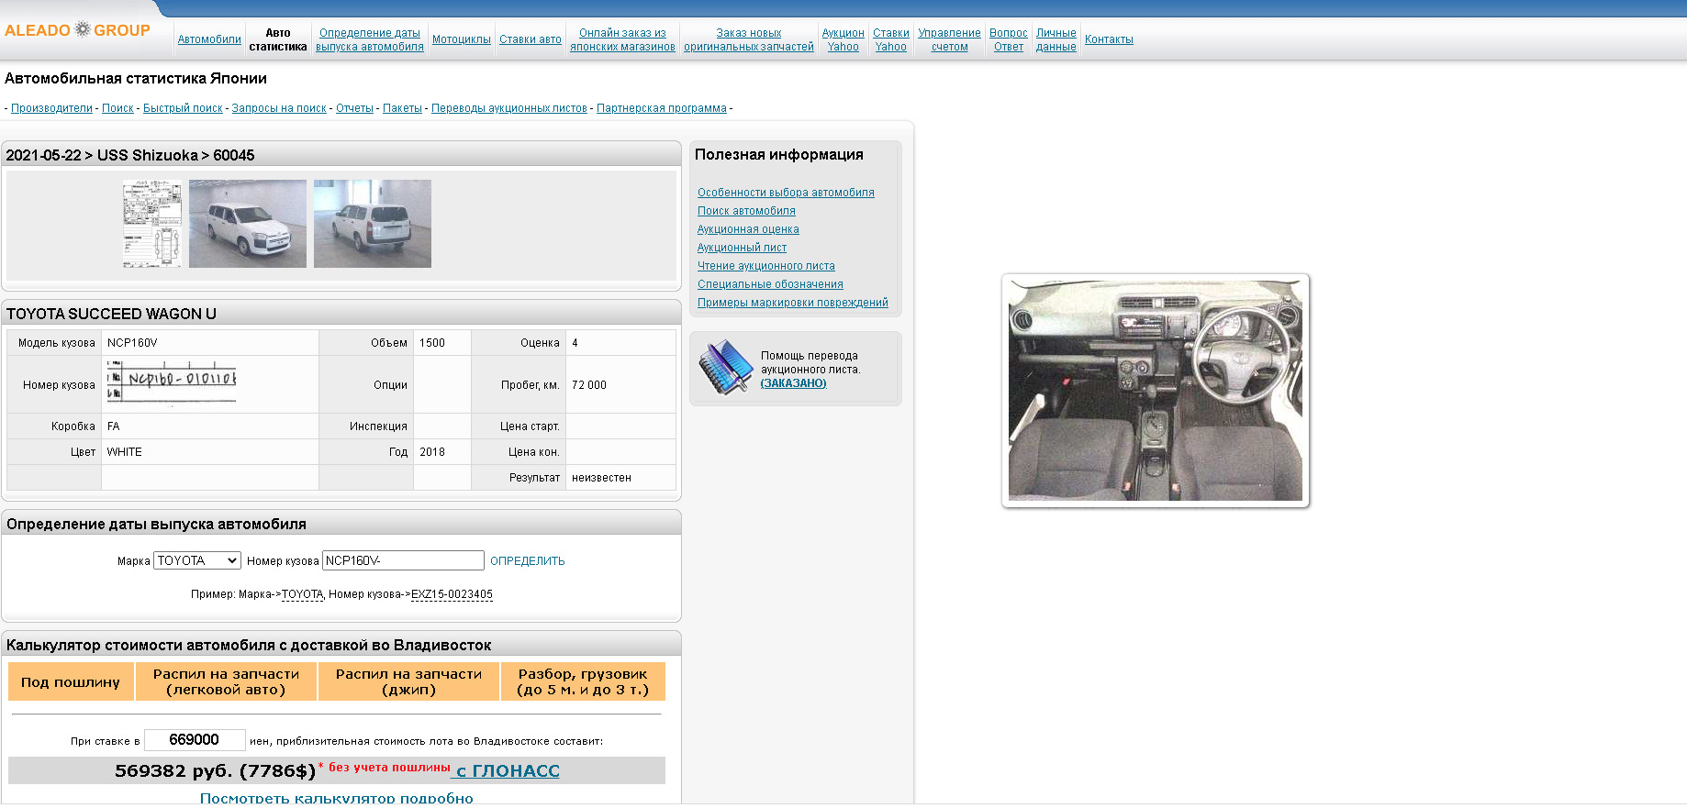Click the handwritten chassis number image

(x=172, y=382)
